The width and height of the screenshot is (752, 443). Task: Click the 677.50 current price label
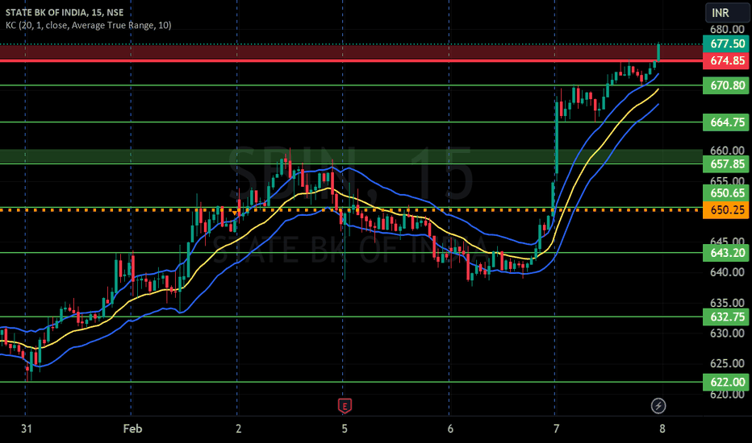(726, 43)
